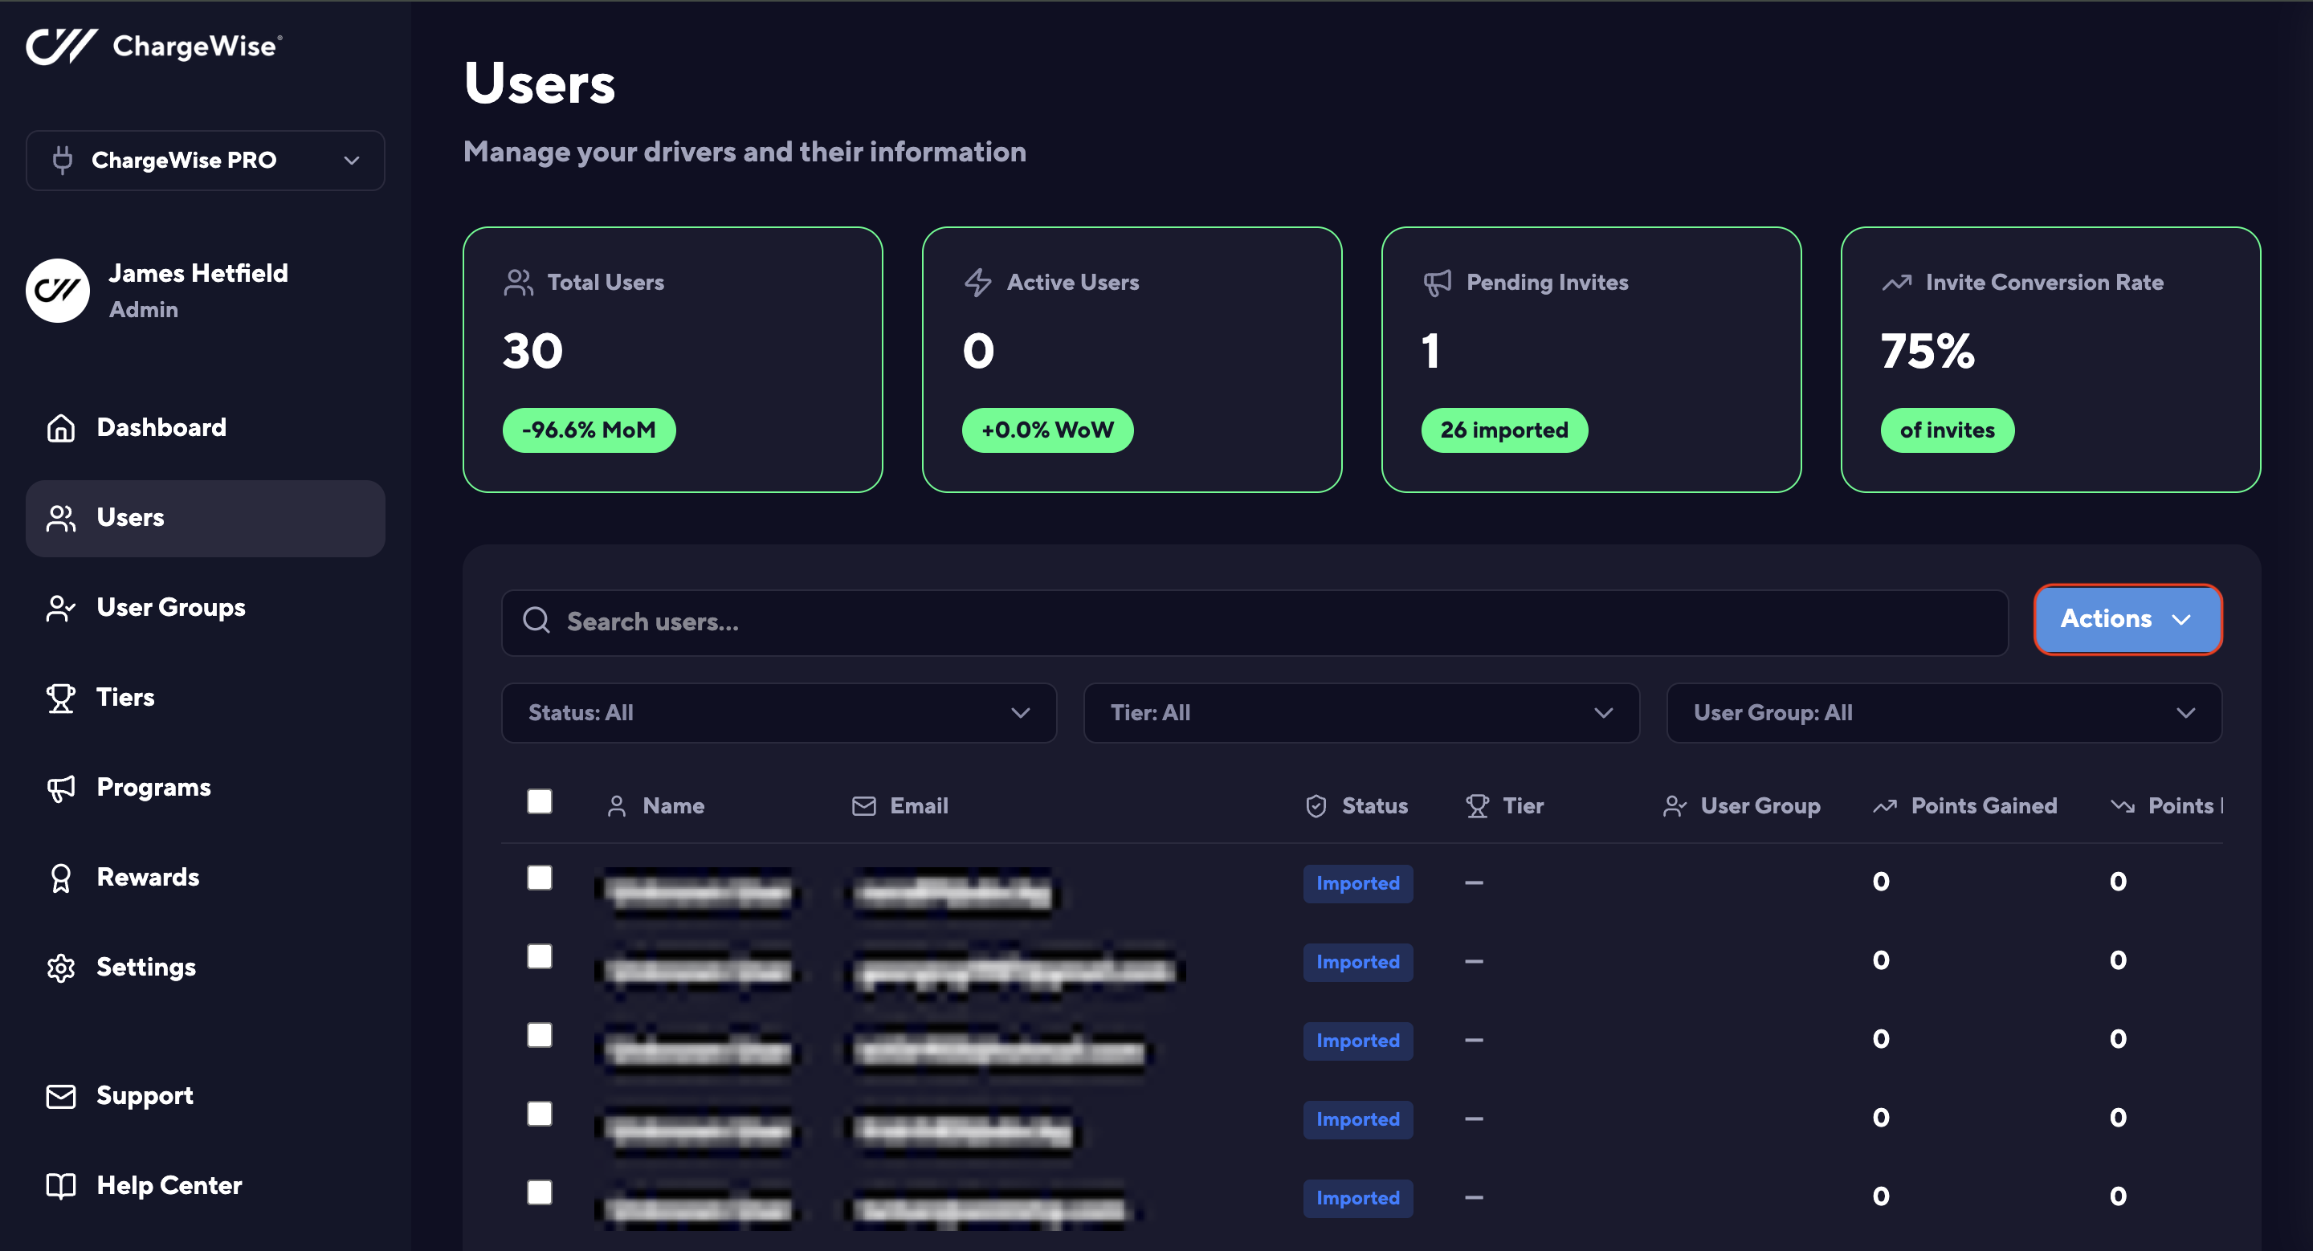This screenshot has height=1251, width=2313.
Task: Click the Rewards ribbon badge icon
Action: click(61, 878)
